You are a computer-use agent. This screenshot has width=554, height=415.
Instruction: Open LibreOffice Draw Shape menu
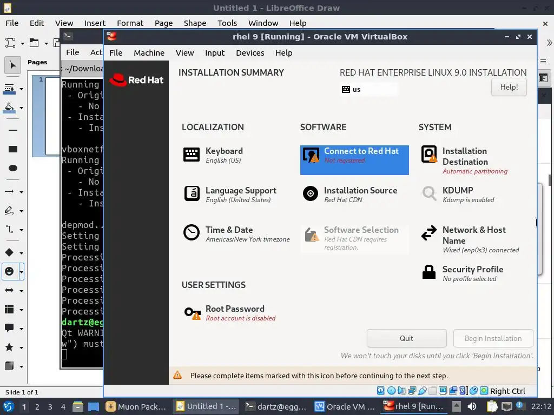click(x=195, y=23)
